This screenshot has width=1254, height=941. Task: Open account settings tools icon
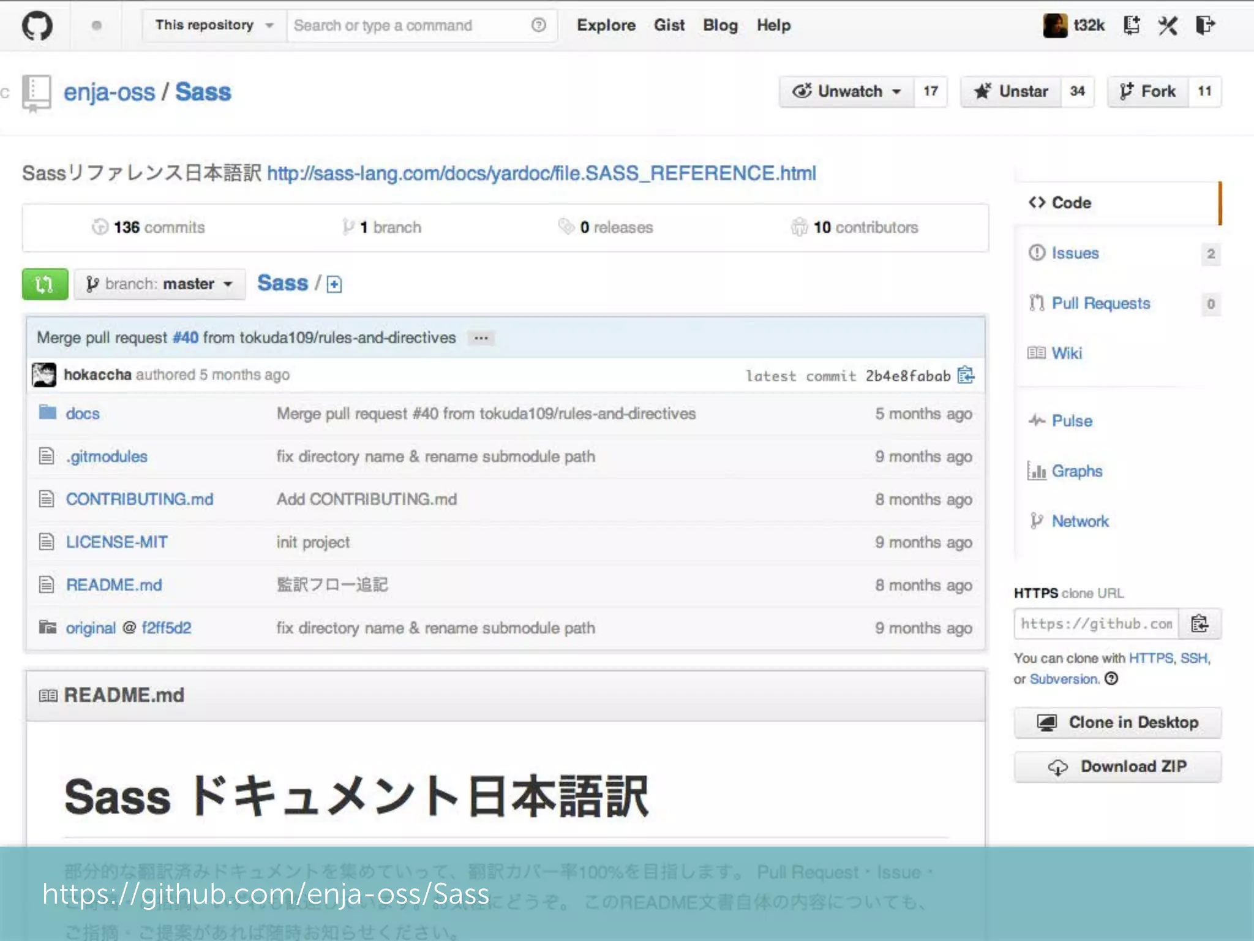click(x=1168, y=25)
